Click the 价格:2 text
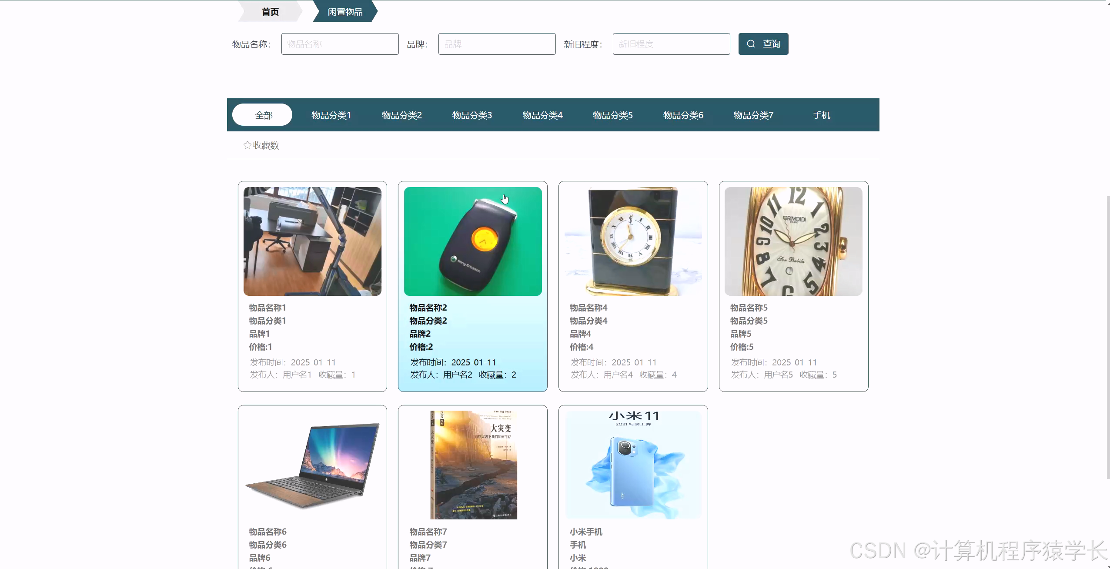This screenshot has height=569, width=1110. tap(421, 347)
